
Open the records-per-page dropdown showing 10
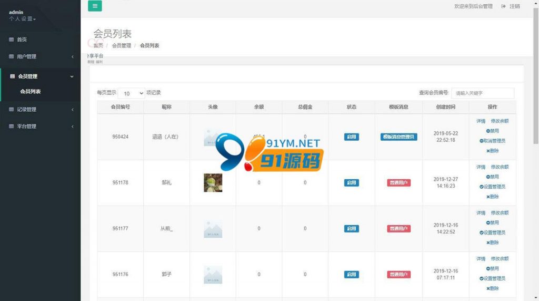click(131, 93)
